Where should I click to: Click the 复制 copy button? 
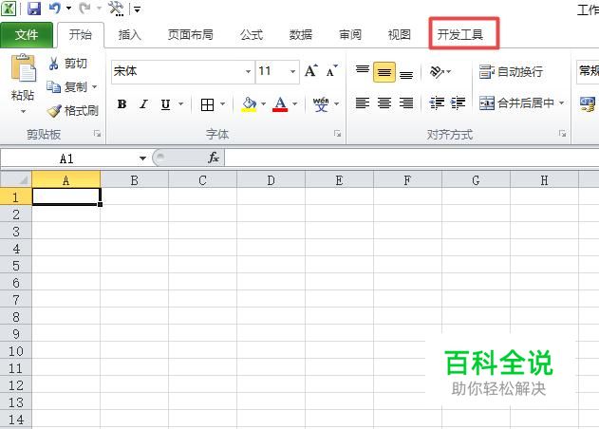click(67, 87)
